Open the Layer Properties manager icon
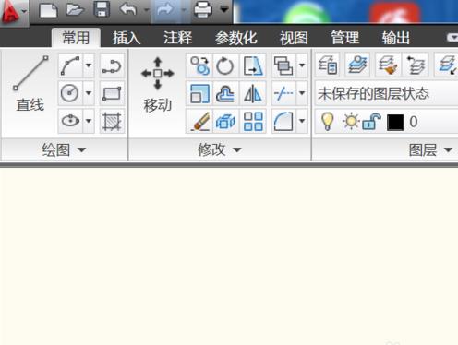The image size is (458, 345). coord(328,65)
